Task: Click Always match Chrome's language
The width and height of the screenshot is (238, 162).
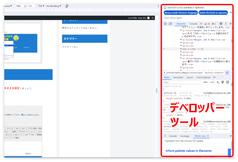Action: 181,13
